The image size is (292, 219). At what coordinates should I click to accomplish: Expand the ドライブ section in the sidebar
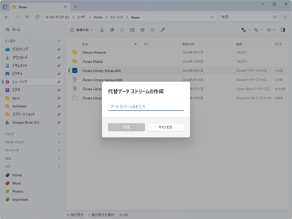click(x=59, y=134)
